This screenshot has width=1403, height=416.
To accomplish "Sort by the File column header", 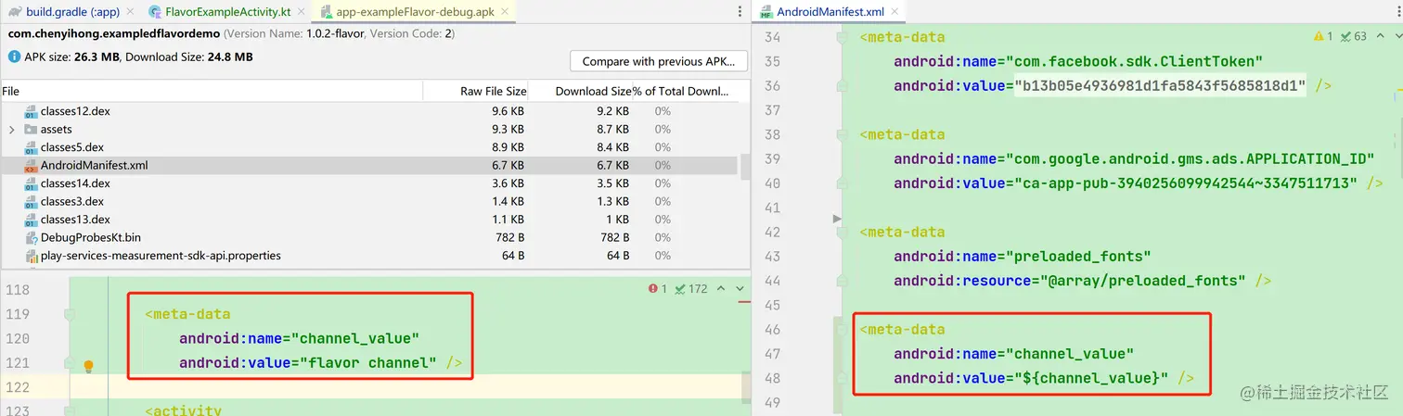I will pos(212,91).
